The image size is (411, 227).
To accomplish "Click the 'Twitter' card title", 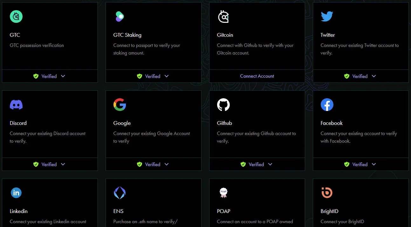I will 328,35.
